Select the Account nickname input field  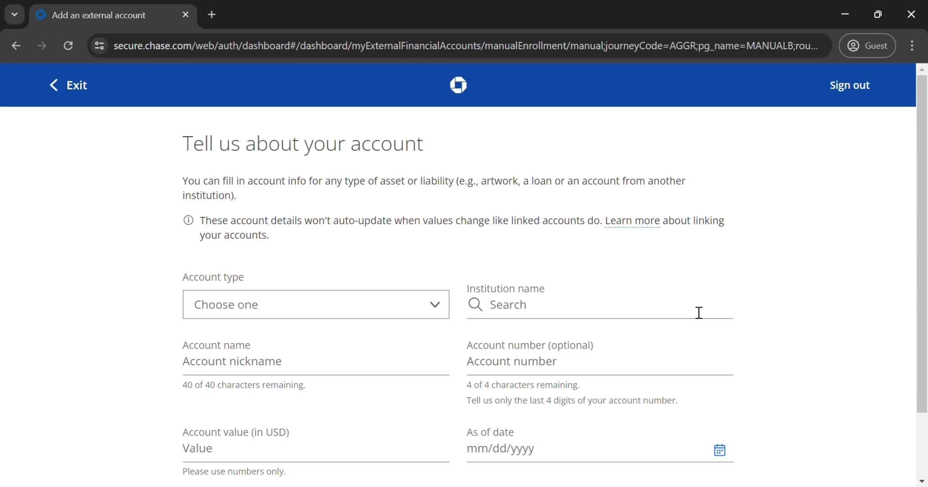coord(316,360)
